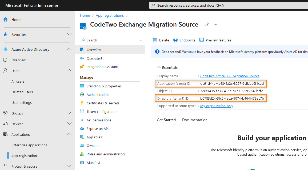Click Object ID value 32ec1435
308x170 pixels.
tap(231, 91)
